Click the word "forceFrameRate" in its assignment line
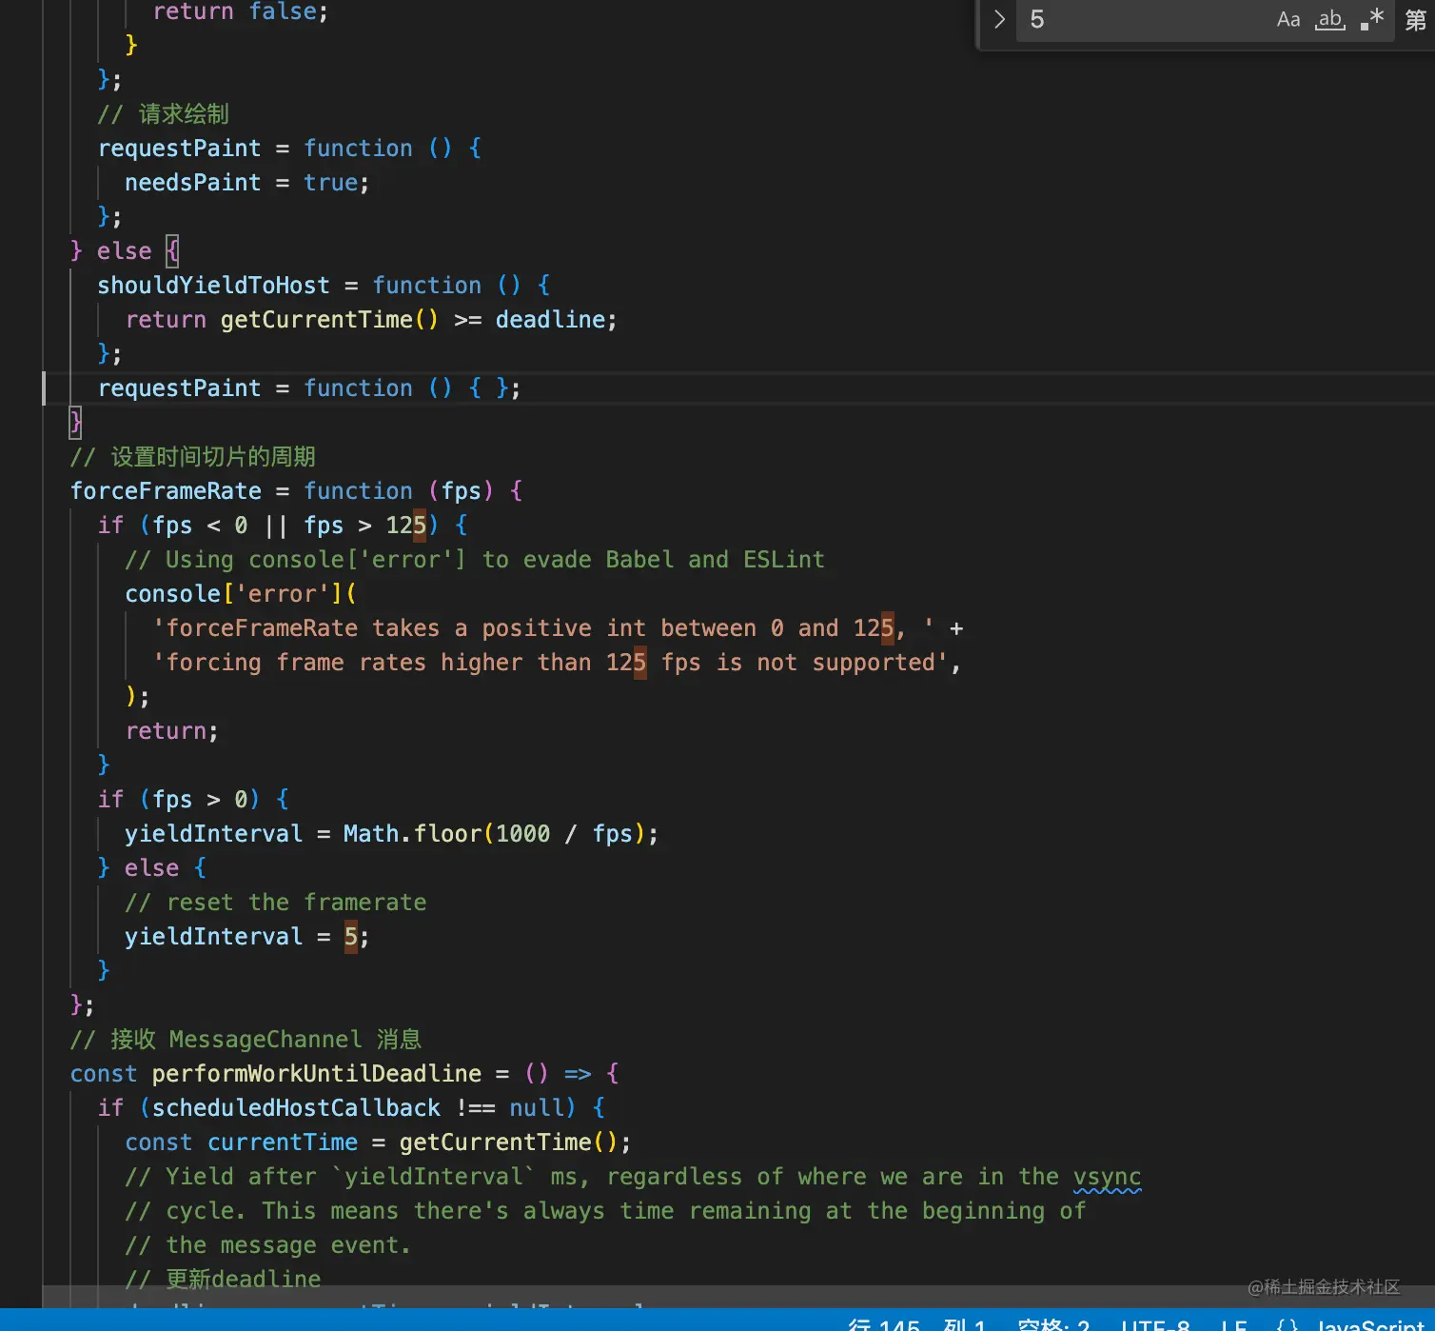 pyautogui.click(x=166, y=491)
